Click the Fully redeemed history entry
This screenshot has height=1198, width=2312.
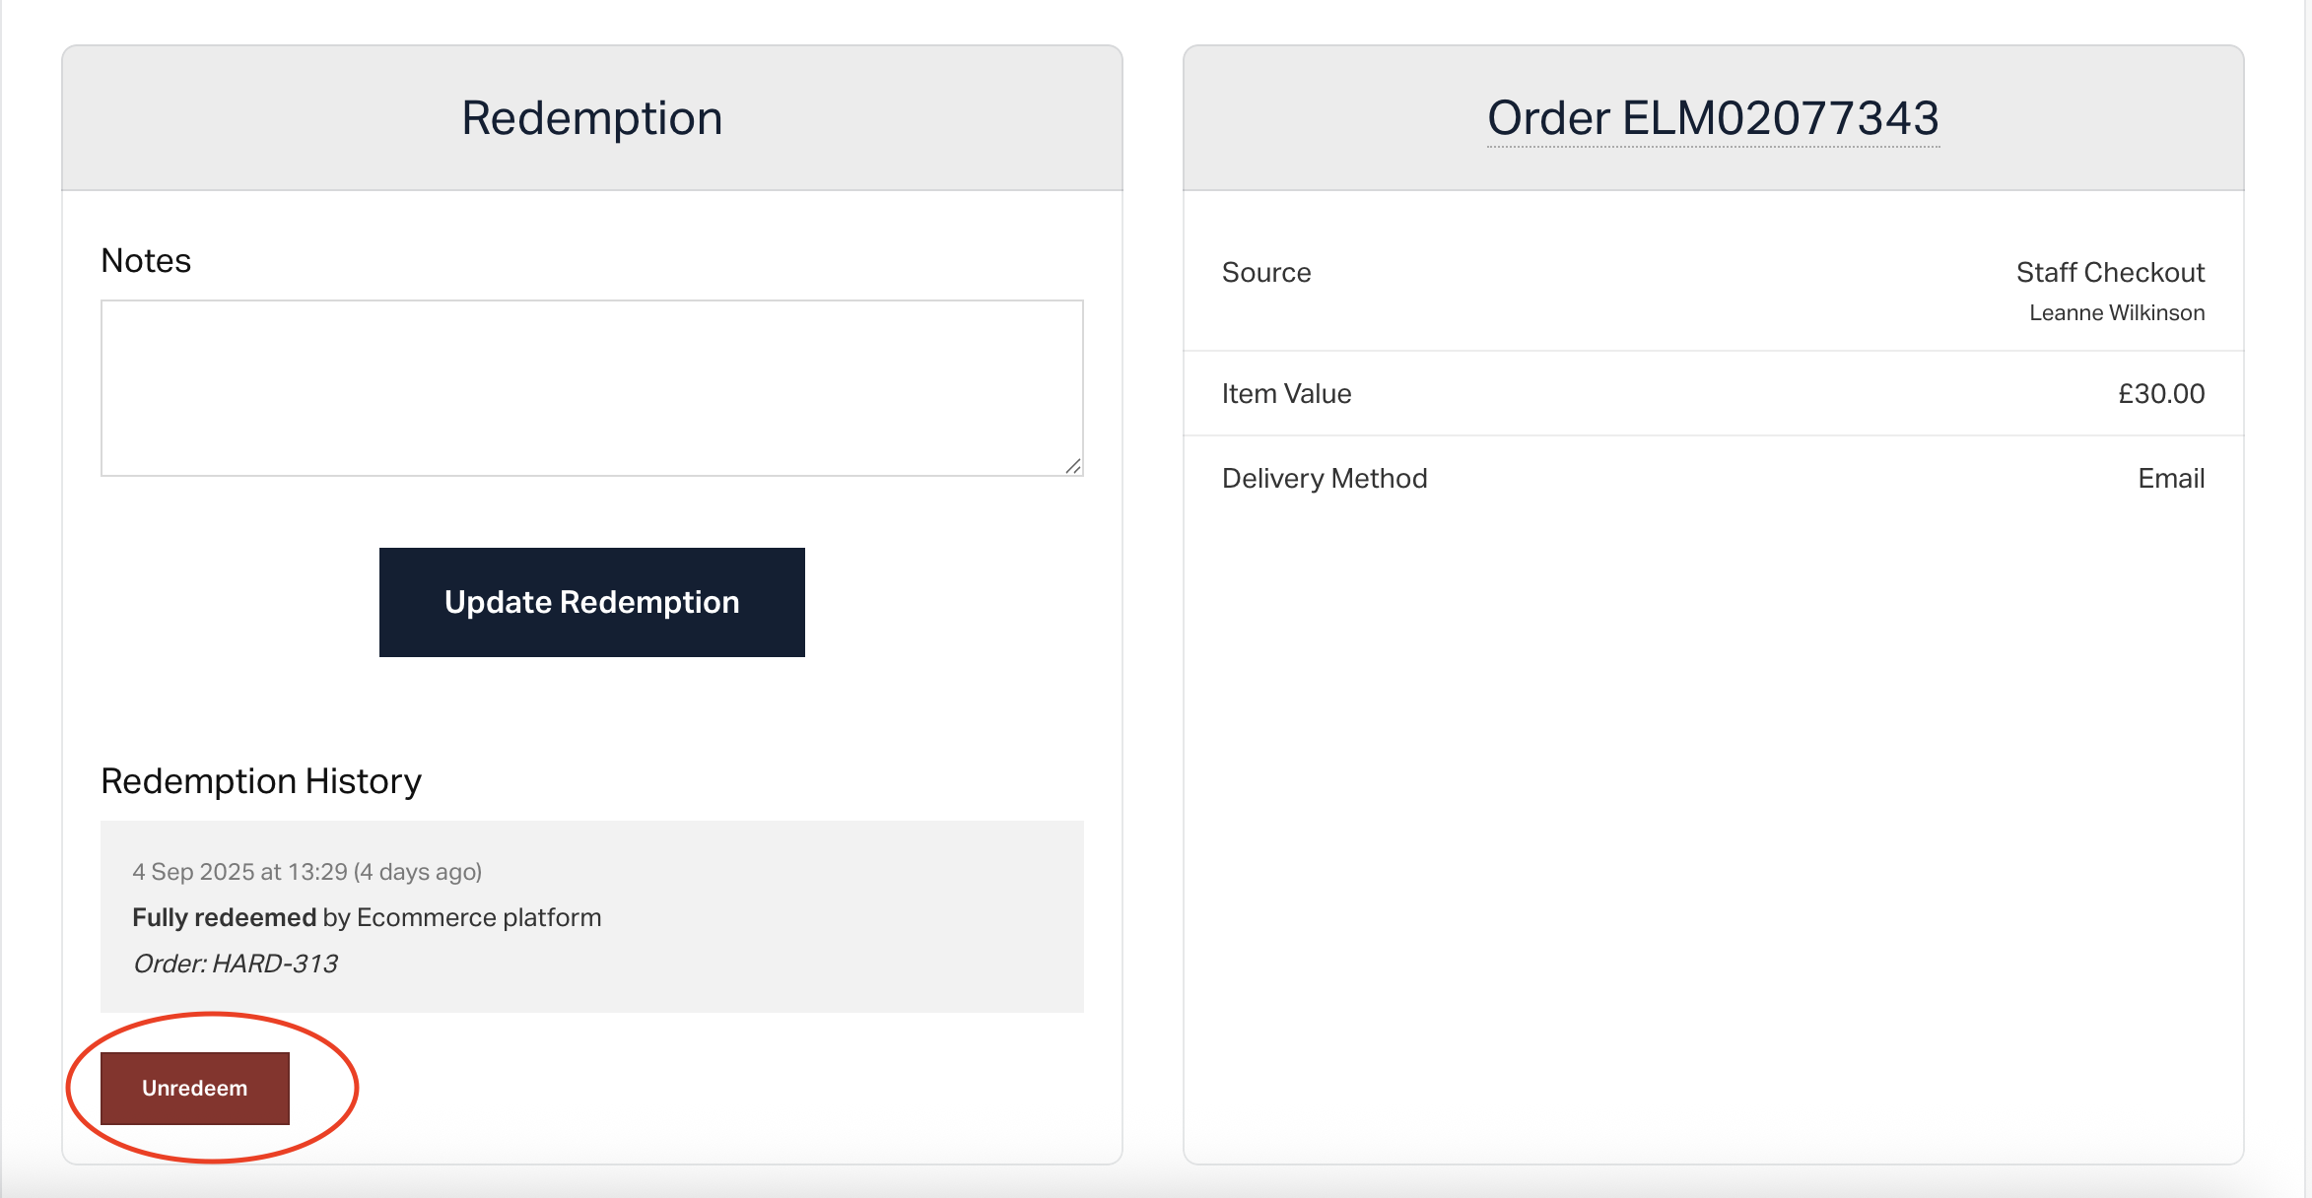(x=225, y=917)
